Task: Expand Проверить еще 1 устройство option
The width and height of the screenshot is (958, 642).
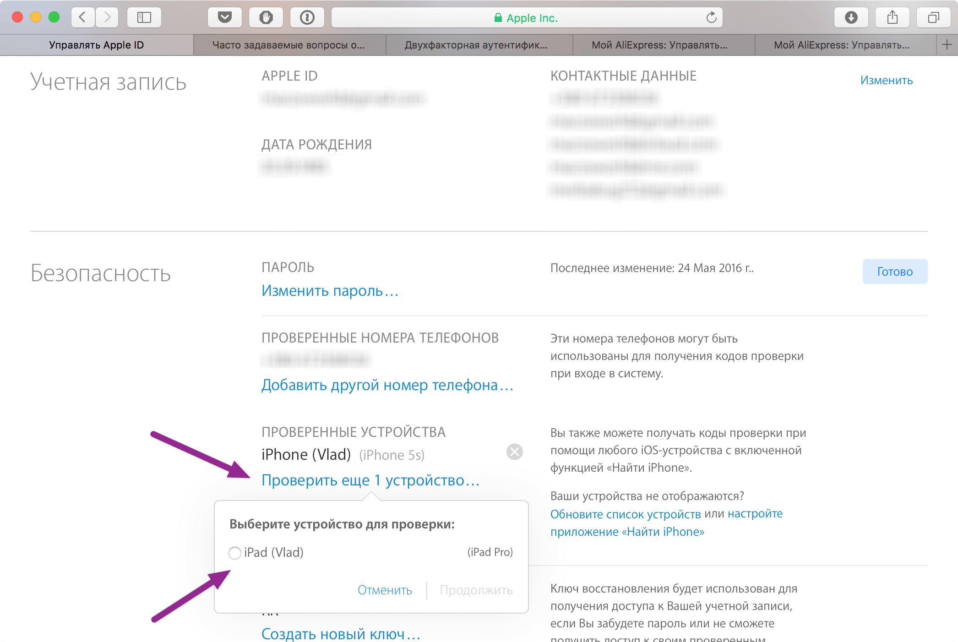Action: 370,480
